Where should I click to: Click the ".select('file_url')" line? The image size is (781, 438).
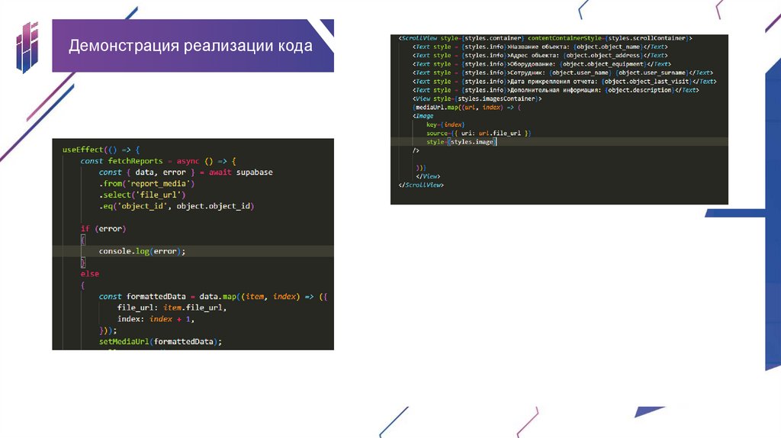pos(142,195)
